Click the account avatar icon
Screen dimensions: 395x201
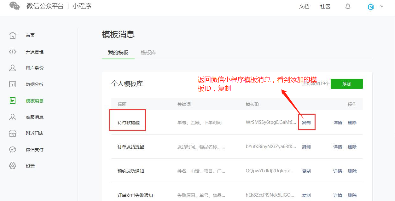(371, 7)
